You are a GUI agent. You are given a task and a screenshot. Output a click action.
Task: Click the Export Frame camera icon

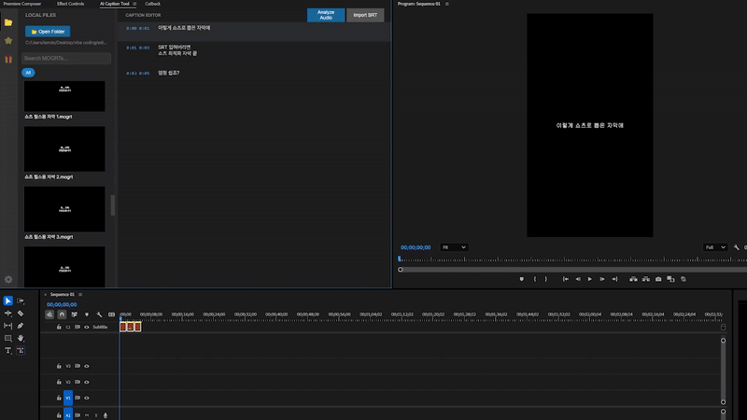(658, 279)
